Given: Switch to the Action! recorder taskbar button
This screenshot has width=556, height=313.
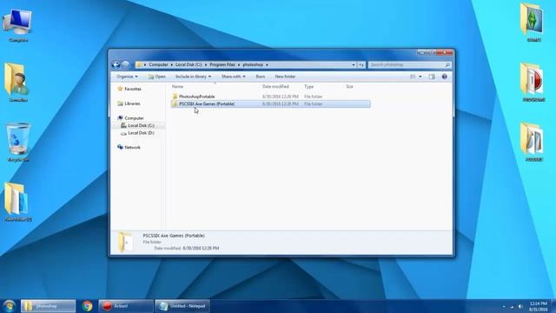Looking at the screenshot, I should click(x=125, y=306).
